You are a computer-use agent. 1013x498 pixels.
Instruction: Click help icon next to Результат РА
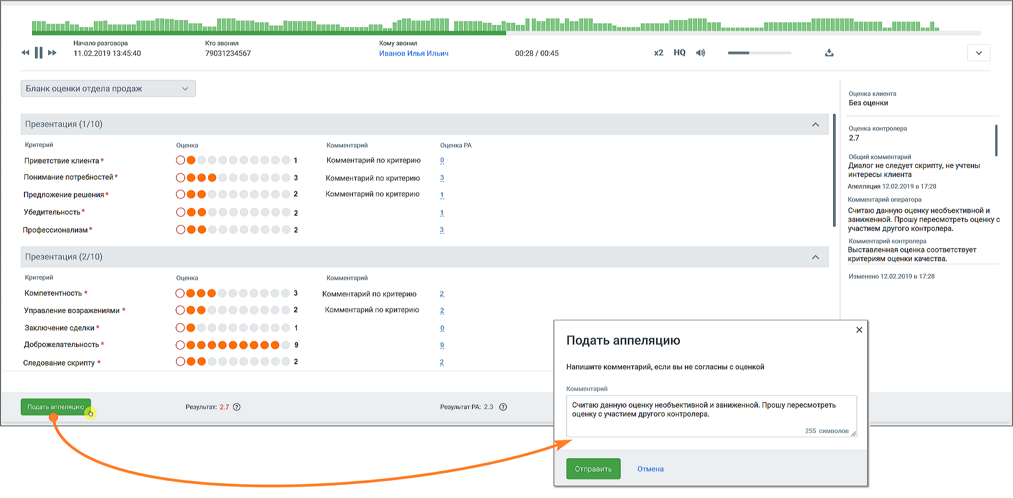[503, 407]
